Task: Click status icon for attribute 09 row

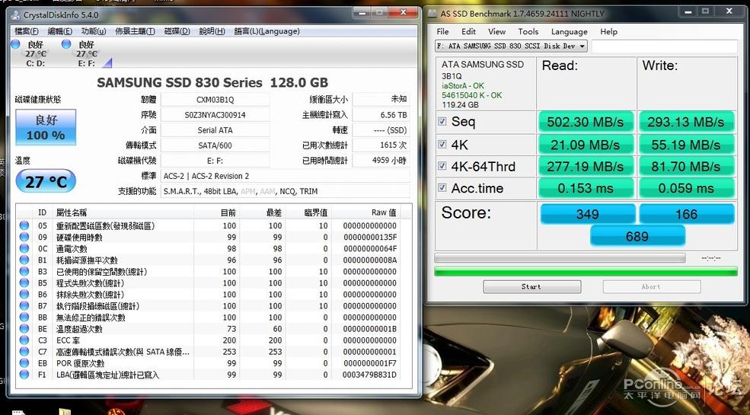Action: (x=24, y=237)
